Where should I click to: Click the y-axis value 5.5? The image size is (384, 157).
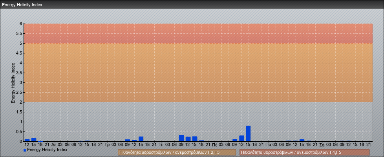pyautogui.click(x=19, y=33)
